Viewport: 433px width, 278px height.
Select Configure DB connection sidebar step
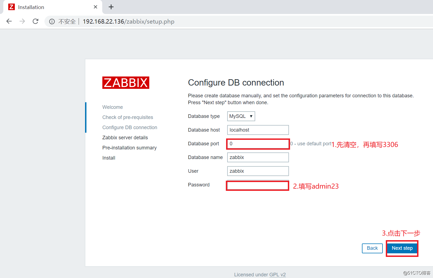click(x=130, y=127)
